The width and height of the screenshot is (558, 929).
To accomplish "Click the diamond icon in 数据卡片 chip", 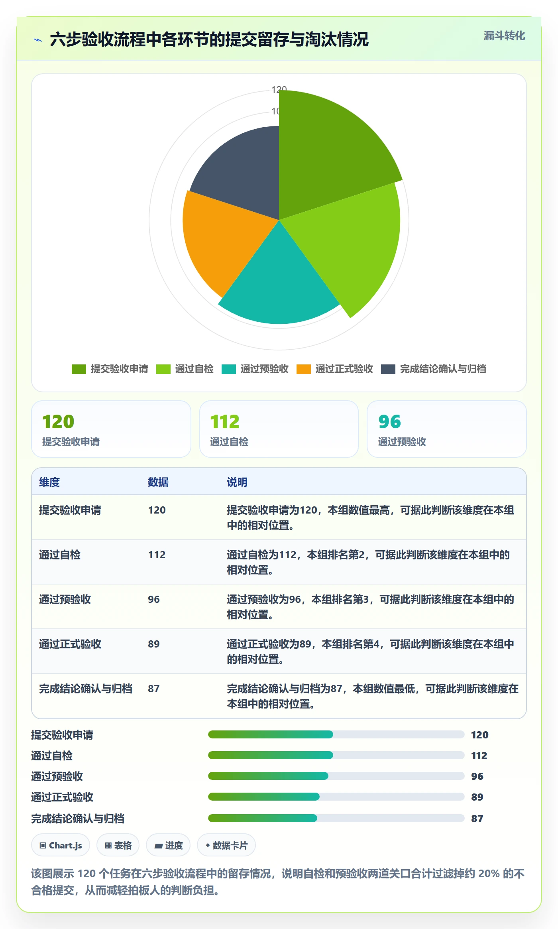I will coord(208,845).
